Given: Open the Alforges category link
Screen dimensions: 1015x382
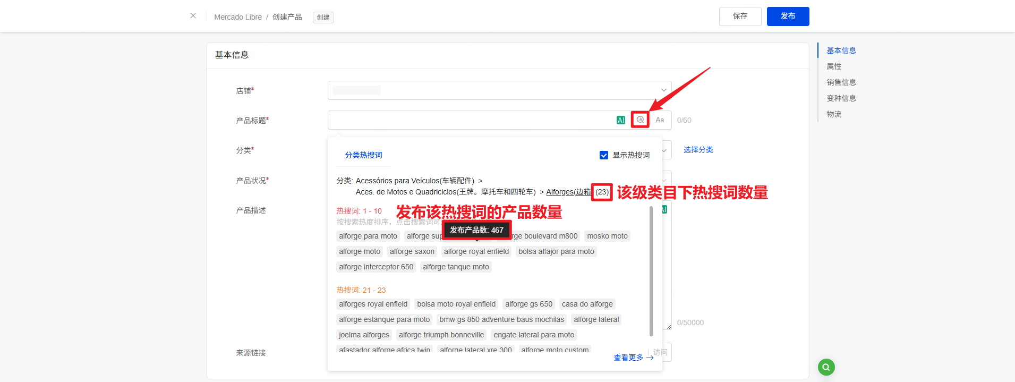Looking at the screenshot, I should point(568,192).
